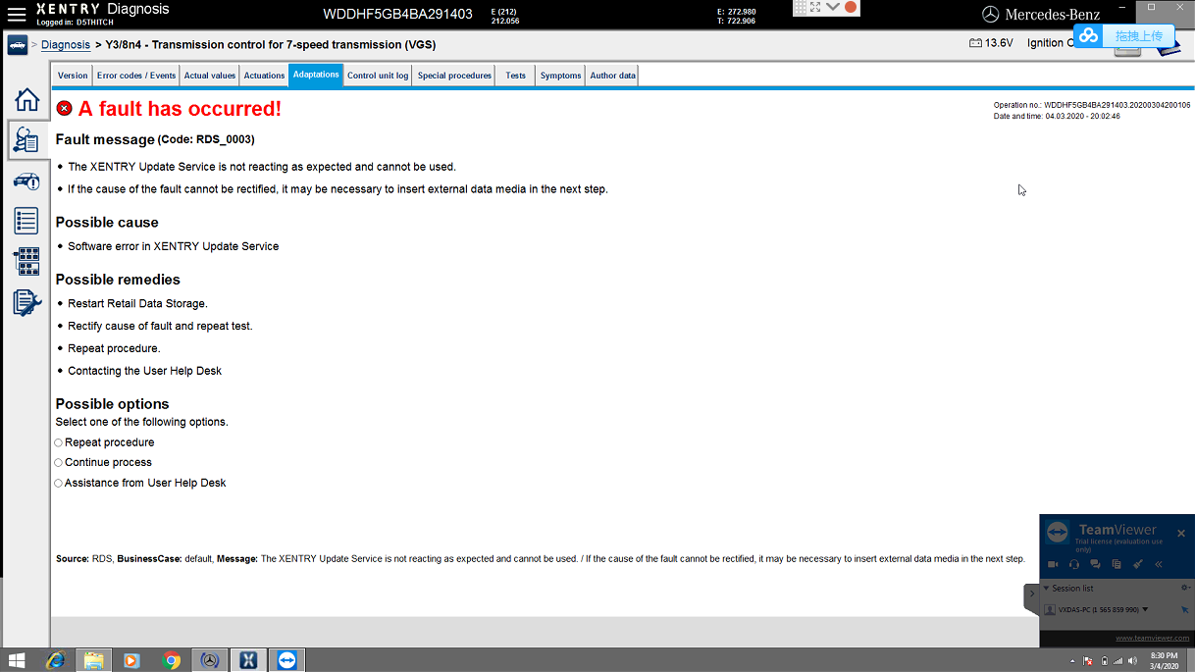This screenshot has height=672, width=1195.
Task: Open the Tests tab
Action: (x=516, y=76)
